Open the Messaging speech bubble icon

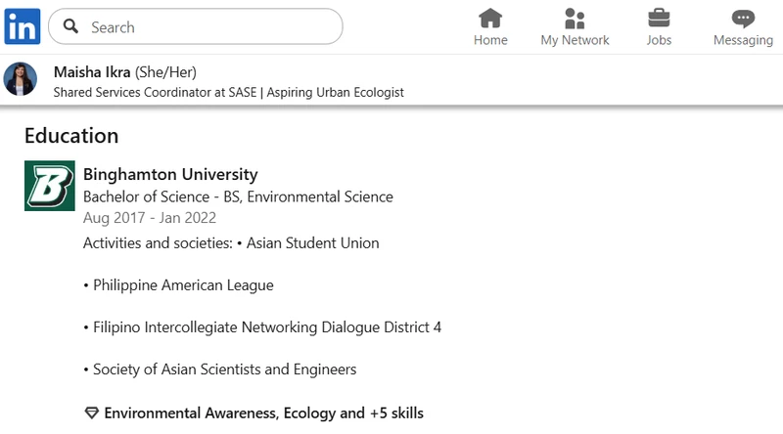[x=743, y=19]
